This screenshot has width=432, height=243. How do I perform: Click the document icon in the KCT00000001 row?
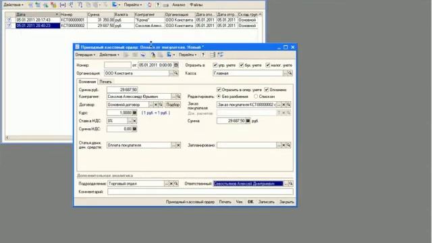click(9, 20)
